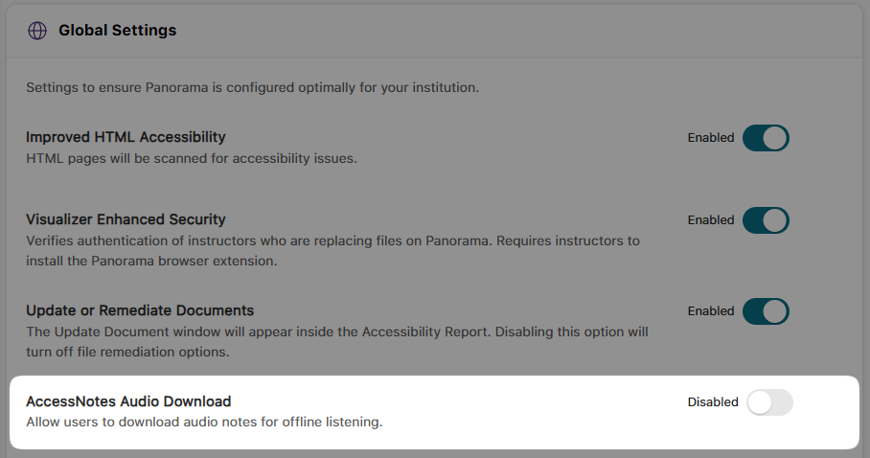The width and height of the screenshot is (870, 458).
Task: Toggle off Update or Remediate Documents
Action: click(x=766, y=311)
